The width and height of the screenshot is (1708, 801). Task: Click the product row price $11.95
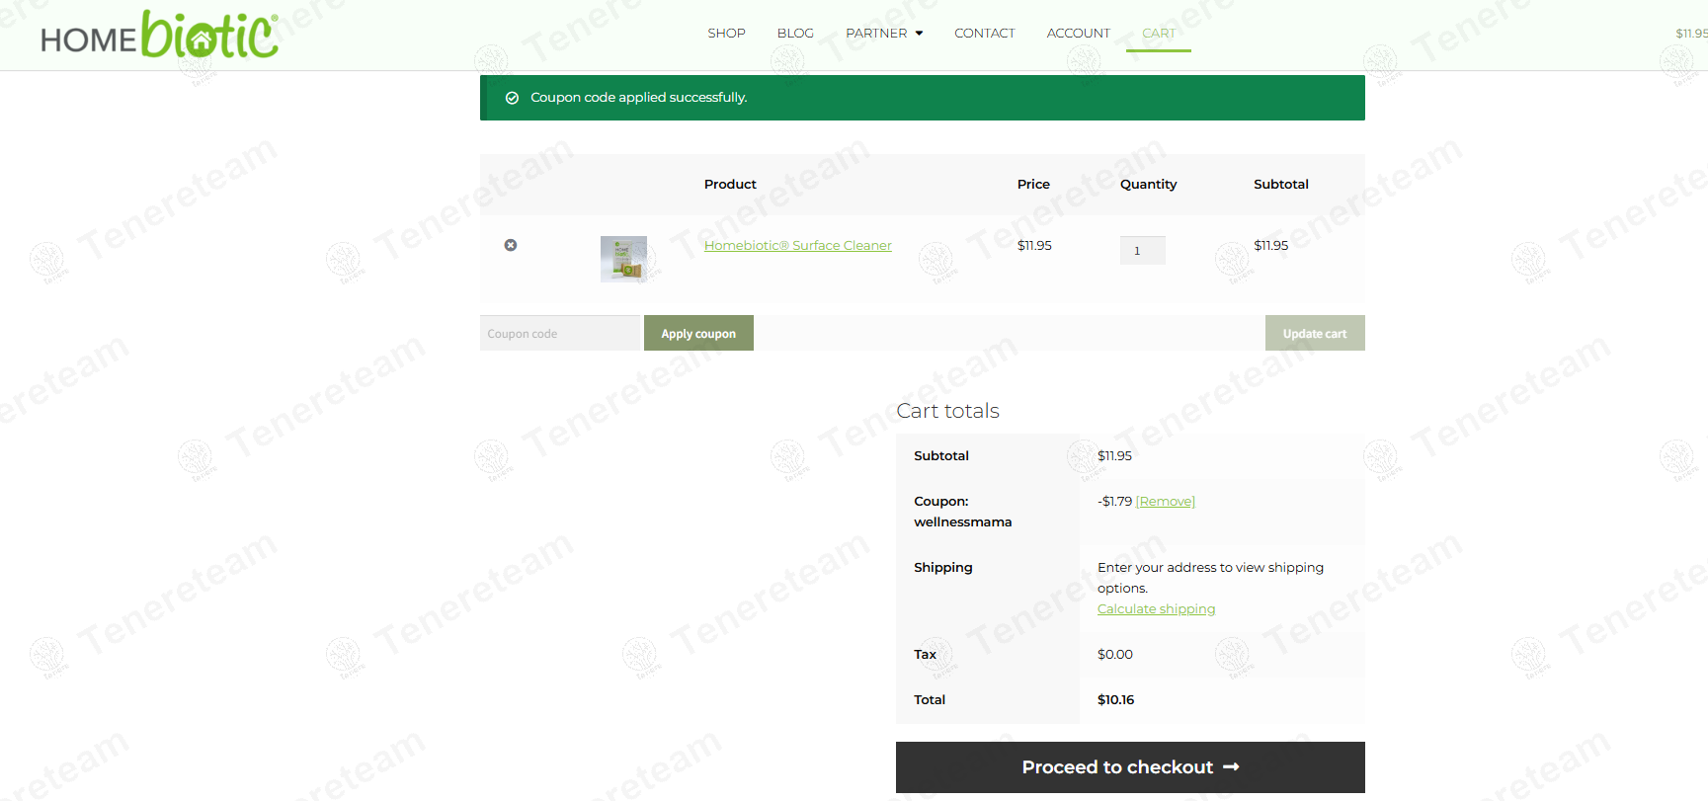pyautogui.click(x=1034, y=245)
